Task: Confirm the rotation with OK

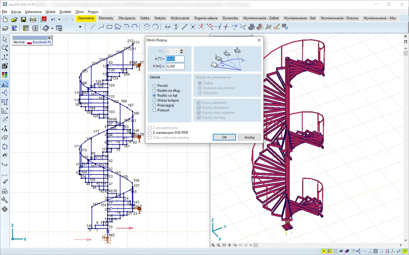Action: point(224,137)
